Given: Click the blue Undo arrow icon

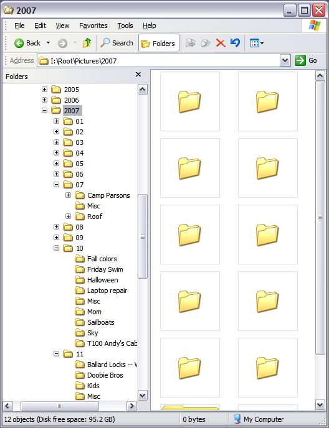Looking at the screenshot, I should pos(235,43).
